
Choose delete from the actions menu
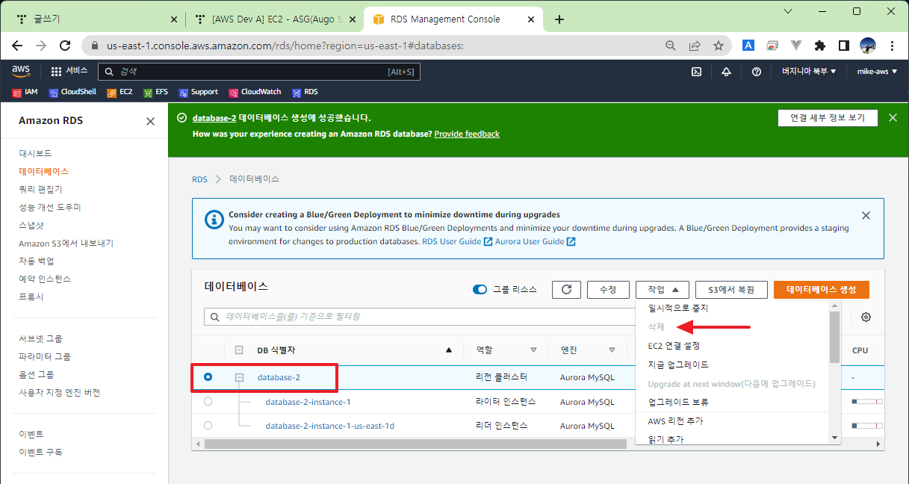pyautogui.click(x=656, y=326)
